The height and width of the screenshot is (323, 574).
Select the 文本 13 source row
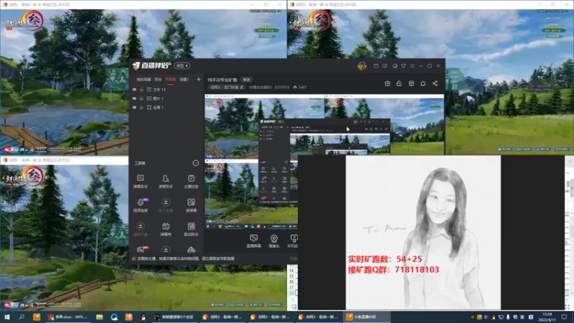pyautogui.click(x=166, y=90)
